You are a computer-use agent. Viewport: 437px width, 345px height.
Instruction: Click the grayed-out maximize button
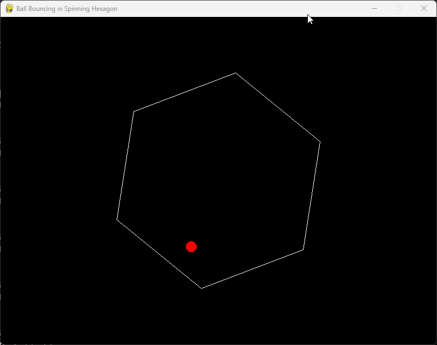tap(399, 9)
